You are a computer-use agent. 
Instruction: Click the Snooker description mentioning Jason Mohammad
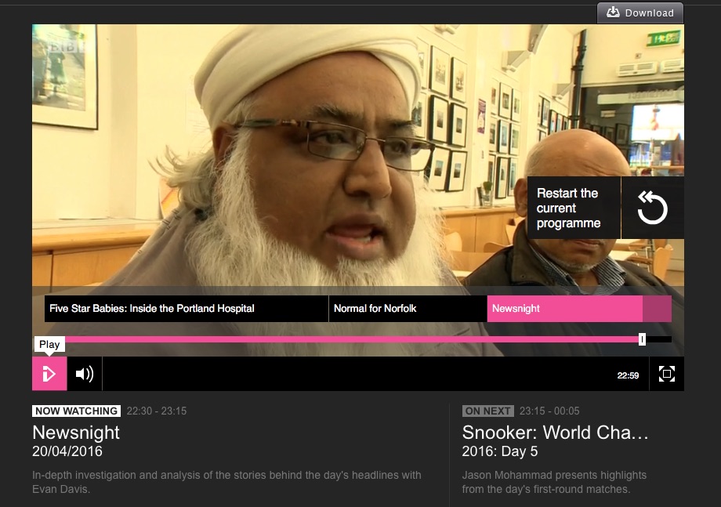pyautogui.click(x=554, y=482)
